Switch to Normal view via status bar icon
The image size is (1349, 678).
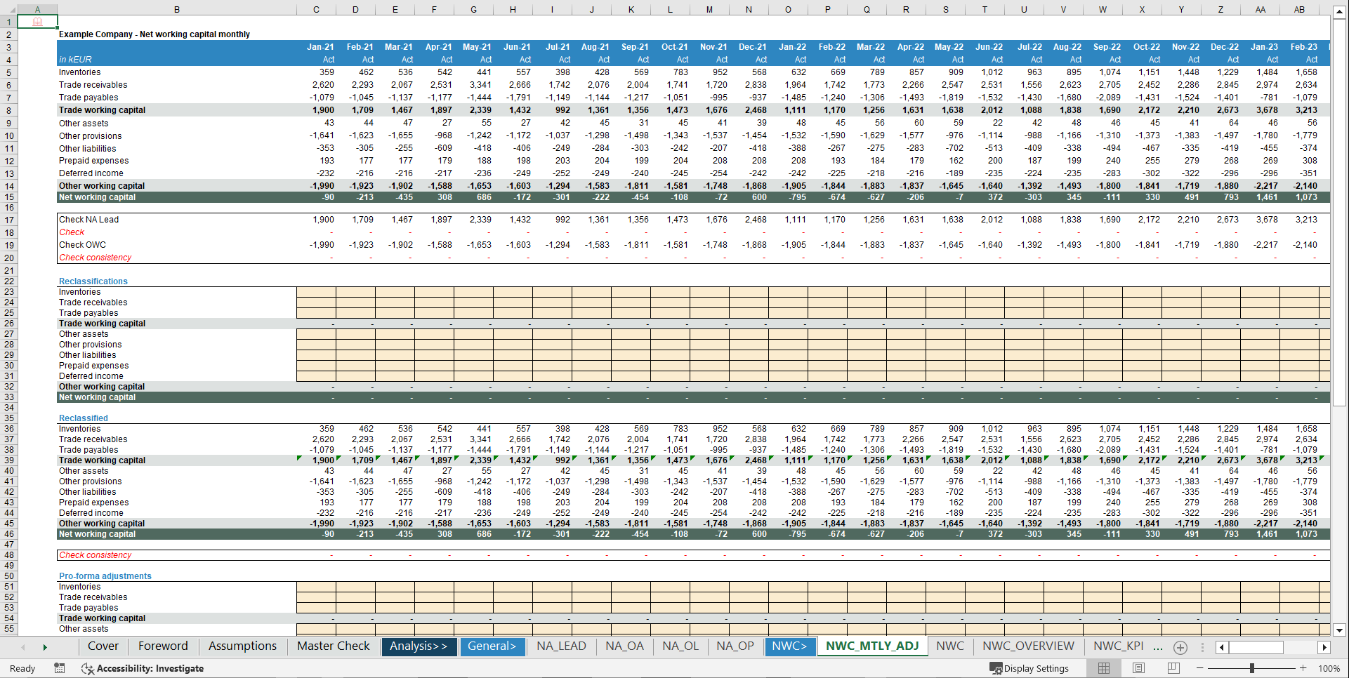(x=1103, y=668)
